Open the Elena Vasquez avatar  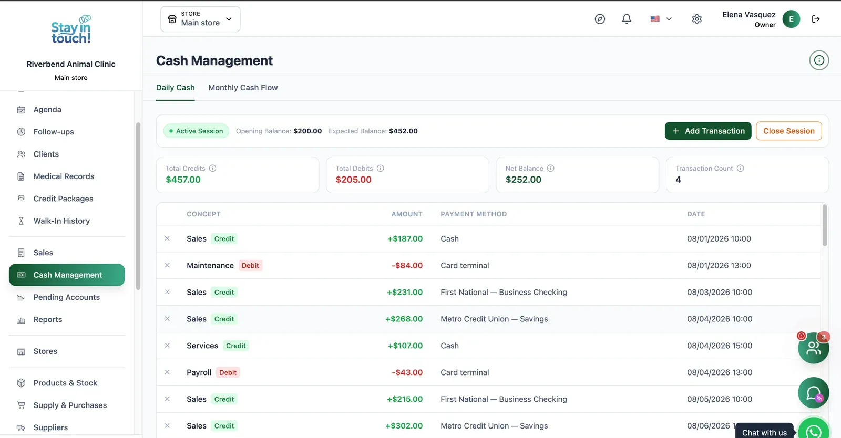pos(791,19)
